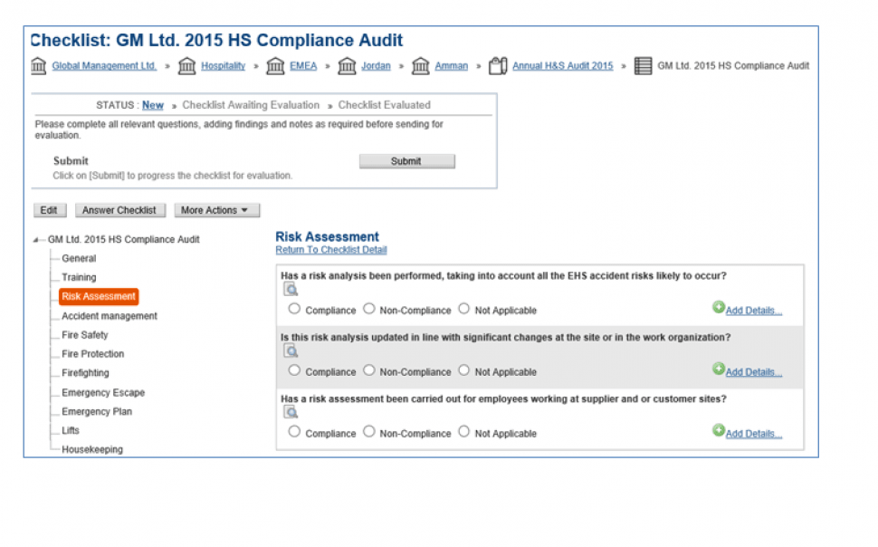Screen dimensions: 878x547
Task: Click the Amman breadcrumb link
Action: (451, 66)
